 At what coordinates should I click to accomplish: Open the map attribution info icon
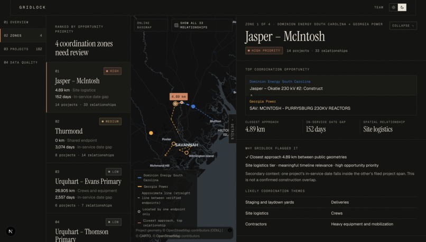pos(230,230)
